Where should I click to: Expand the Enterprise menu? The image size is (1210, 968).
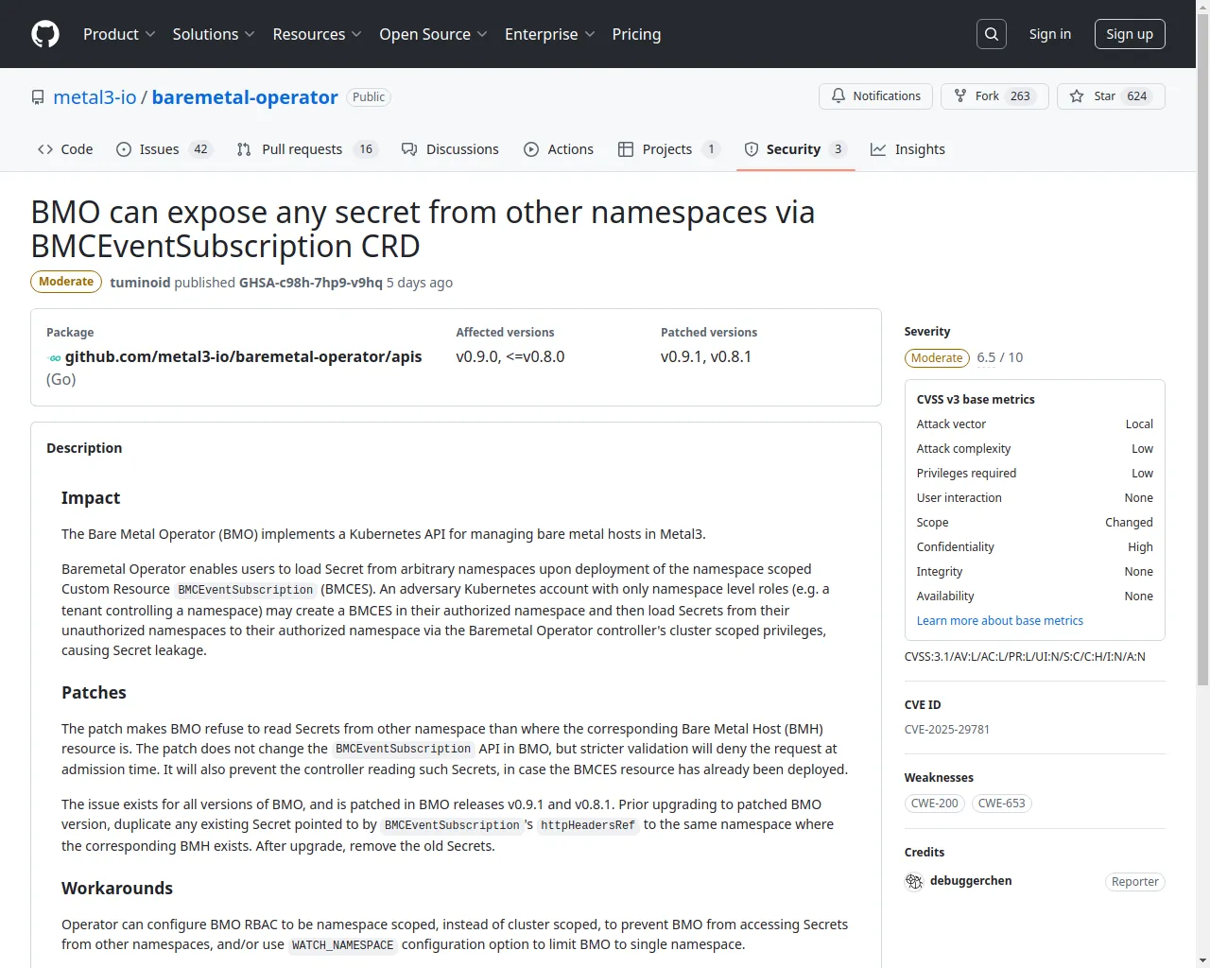click(549, 34)
